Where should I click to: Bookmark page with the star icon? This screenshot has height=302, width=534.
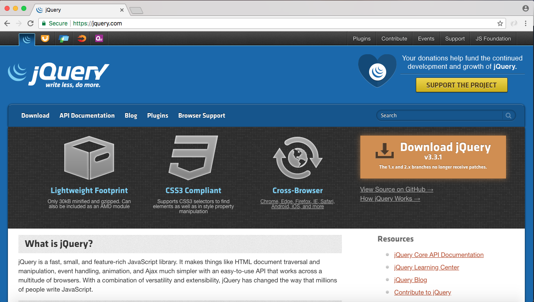click(x=500, y=23)
